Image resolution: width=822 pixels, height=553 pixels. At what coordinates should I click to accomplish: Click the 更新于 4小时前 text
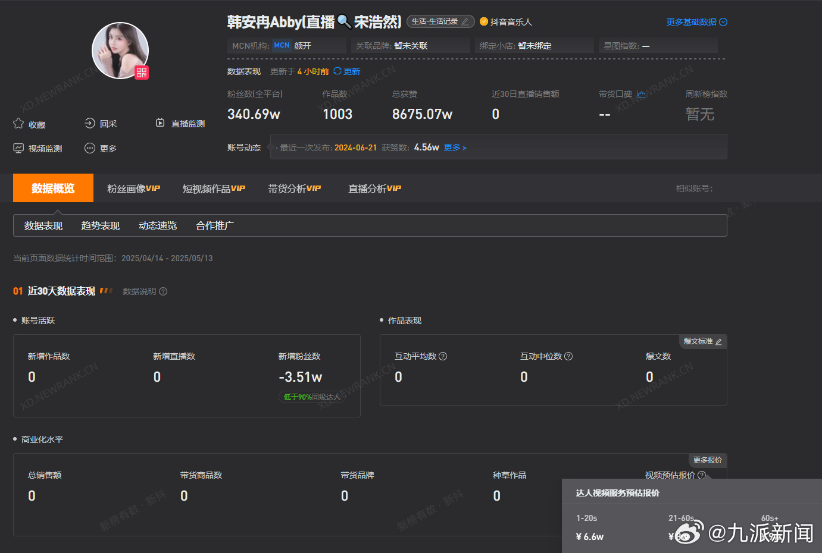pyautogui.click(x=299, y=71)
